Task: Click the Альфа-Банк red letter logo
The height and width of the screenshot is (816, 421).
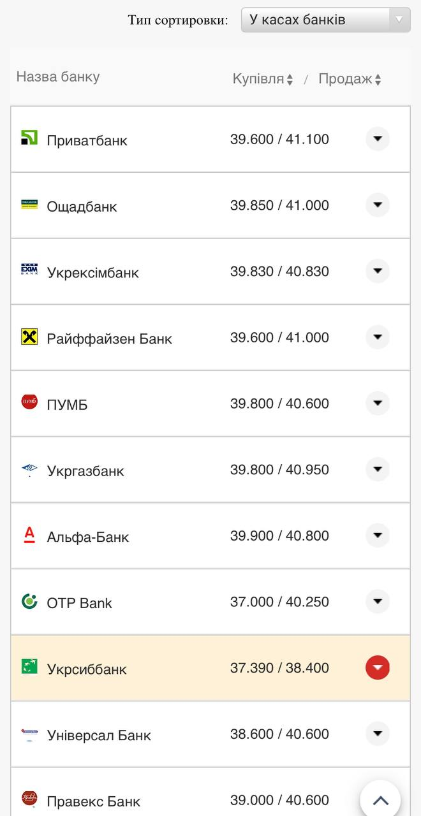Action: 29,535
